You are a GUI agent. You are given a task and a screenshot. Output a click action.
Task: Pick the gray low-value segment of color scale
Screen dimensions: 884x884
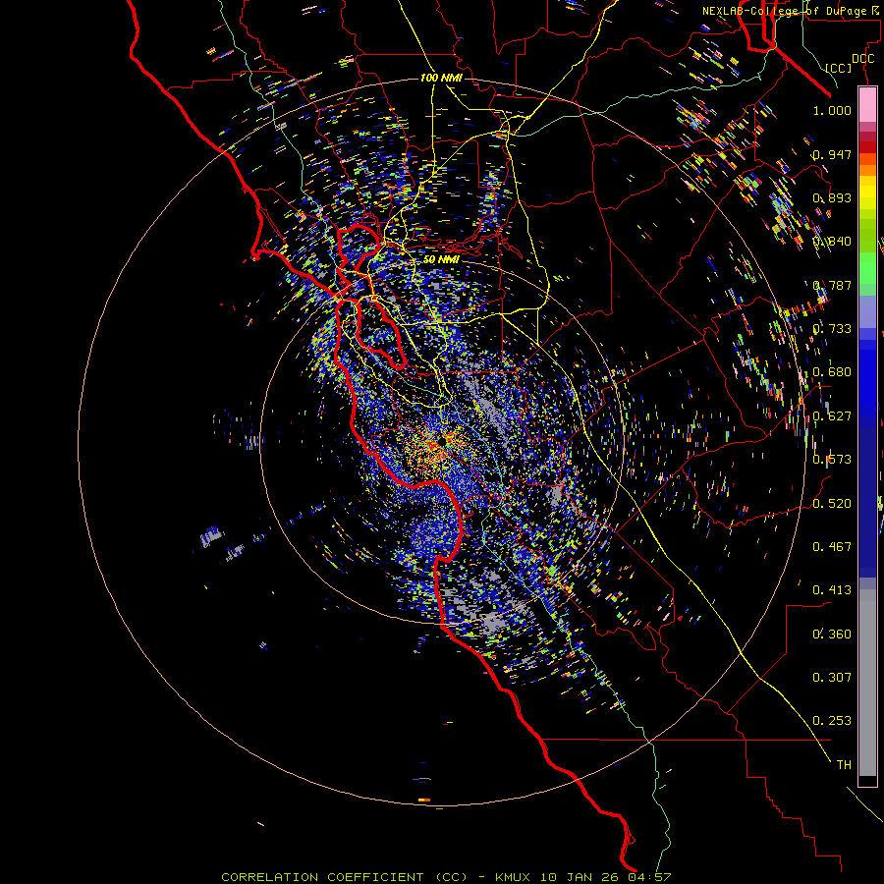click(x=867, y=683)
